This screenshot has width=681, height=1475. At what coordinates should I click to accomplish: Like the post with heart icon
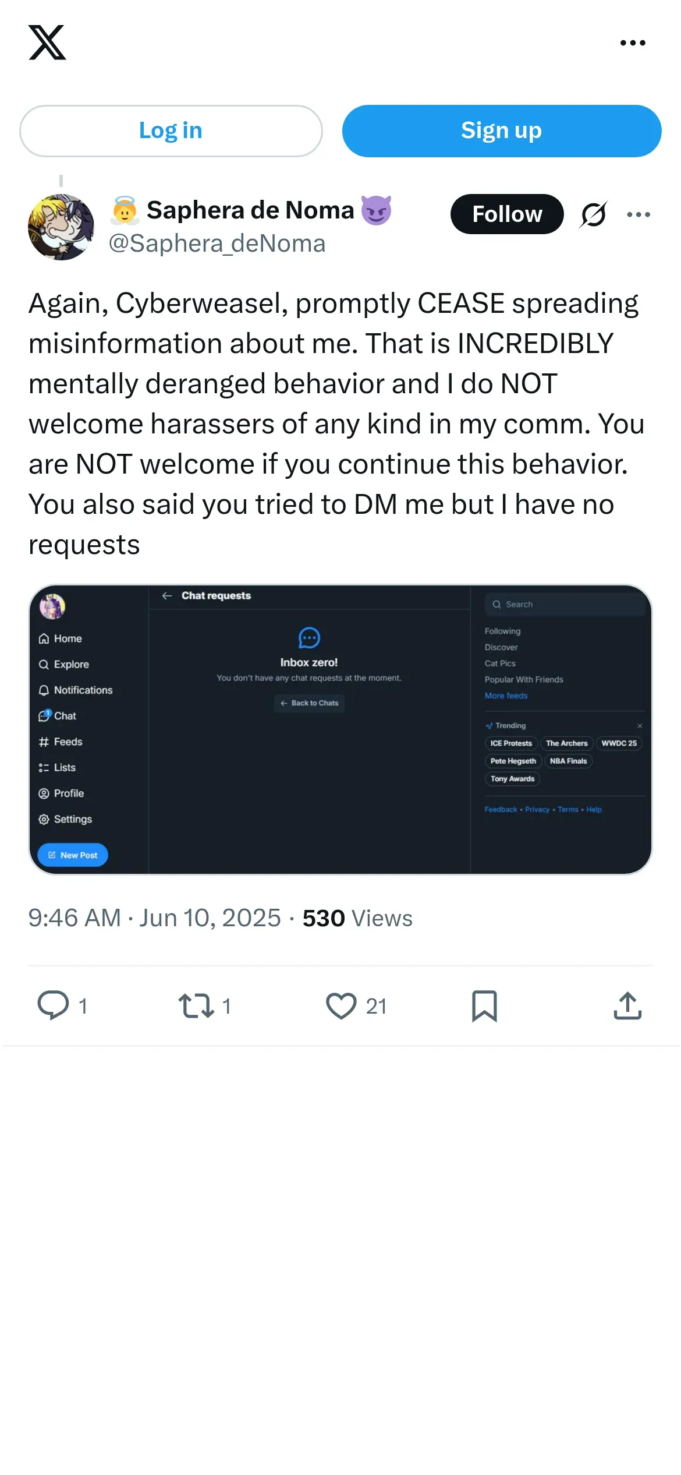(341, 1005)
